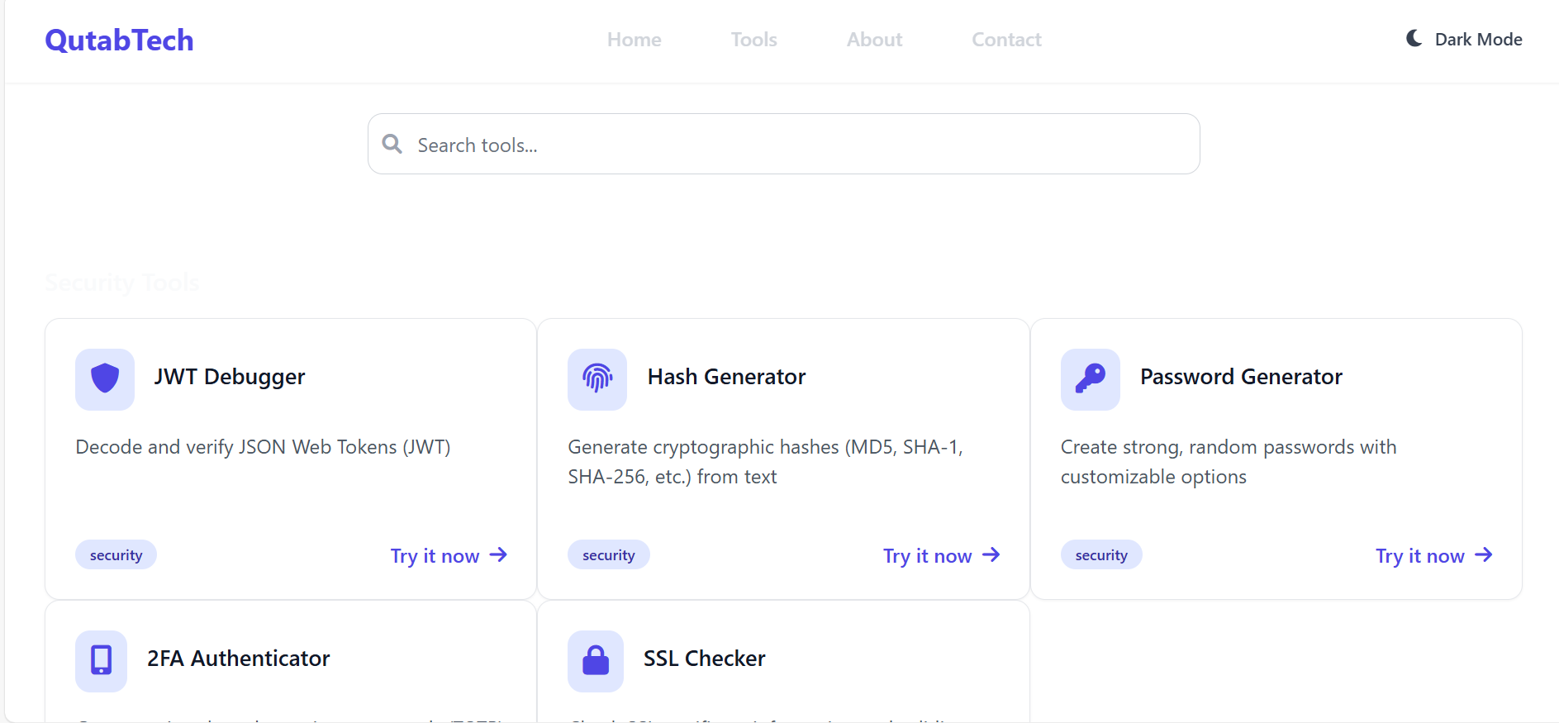
Task: Click the magnifying glass search icon
Action: tap(392, 145)
